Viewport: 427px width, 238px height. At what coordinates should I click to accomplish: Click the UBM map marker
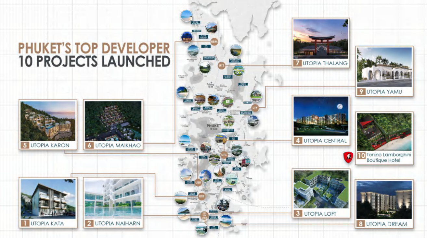point(214,42)
